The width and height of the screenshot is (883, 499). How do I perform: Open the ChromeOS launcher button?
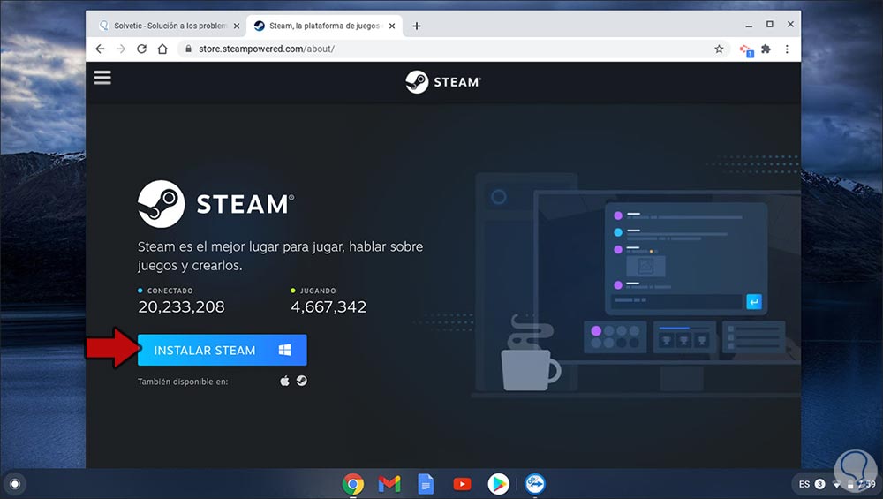click(x=15, y=484)
